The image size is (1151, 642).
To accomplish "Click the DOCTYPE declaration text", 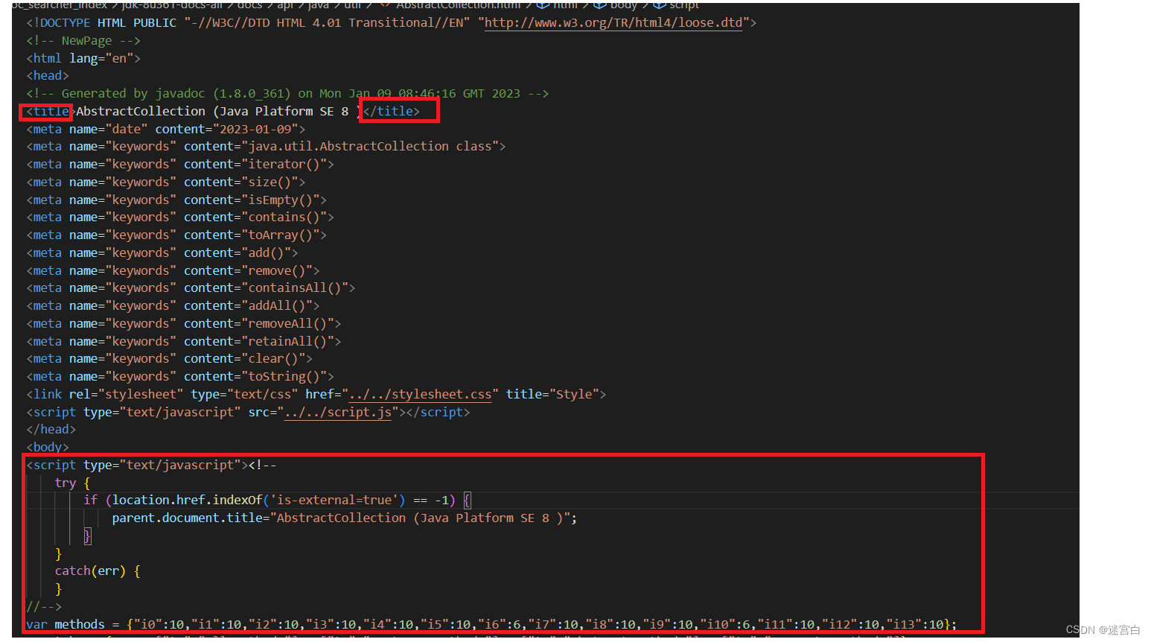I will (x=391, y=22).
